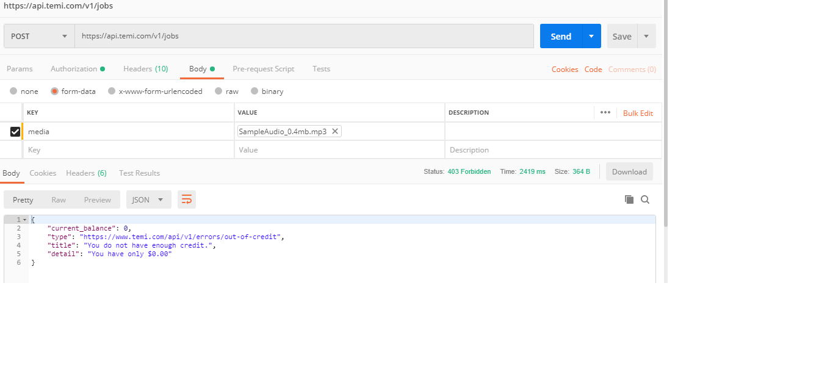This screenshot has width=830, height=380.
Task: Open the three-dots column options
Action: pos(605,113)
